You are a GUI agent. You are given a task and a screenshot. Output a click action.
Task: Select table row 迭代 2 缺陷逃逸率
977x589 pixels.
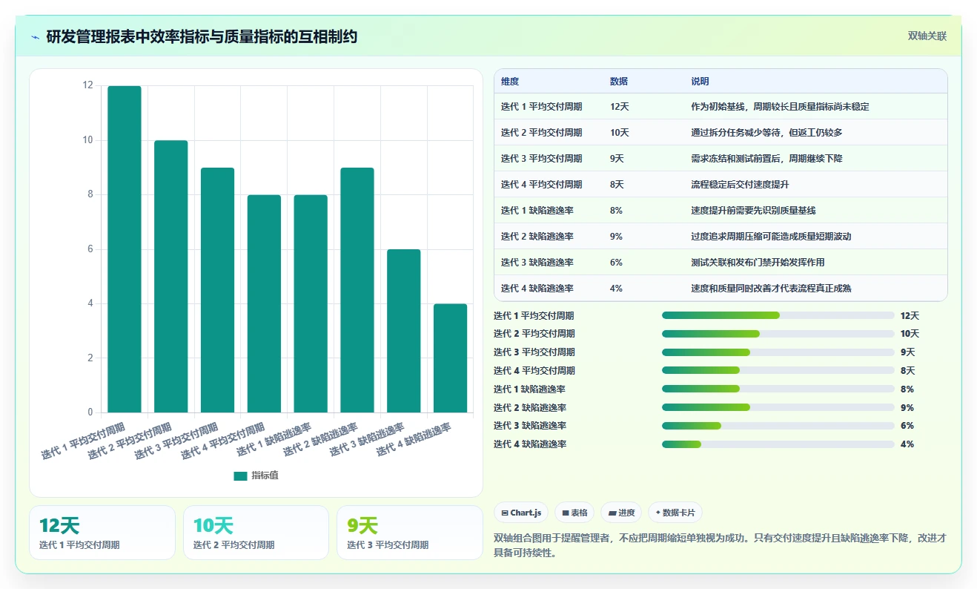pyautogui.click(x=721, y=237)
